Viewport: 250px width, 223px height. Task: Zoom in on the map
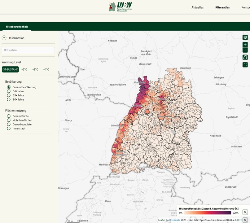tap(245, 45)
